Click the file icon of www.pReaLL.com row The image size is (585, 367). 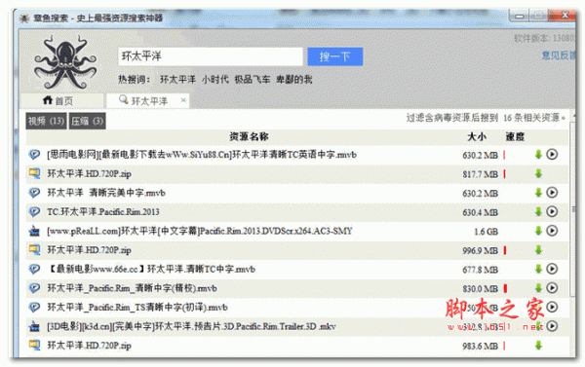[34, 231]
